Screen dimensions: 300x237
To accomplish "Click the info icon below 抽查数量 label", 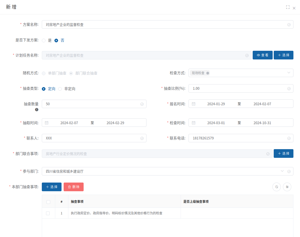I will point(37,110).
